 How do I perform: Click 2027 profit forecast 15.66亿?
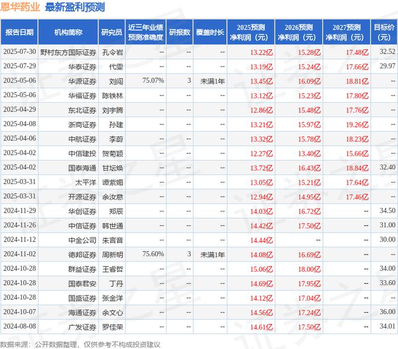(357, 154)
